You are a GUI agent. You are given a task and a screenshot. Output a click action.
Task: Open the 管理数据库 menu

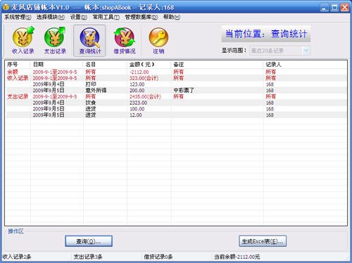142,17
